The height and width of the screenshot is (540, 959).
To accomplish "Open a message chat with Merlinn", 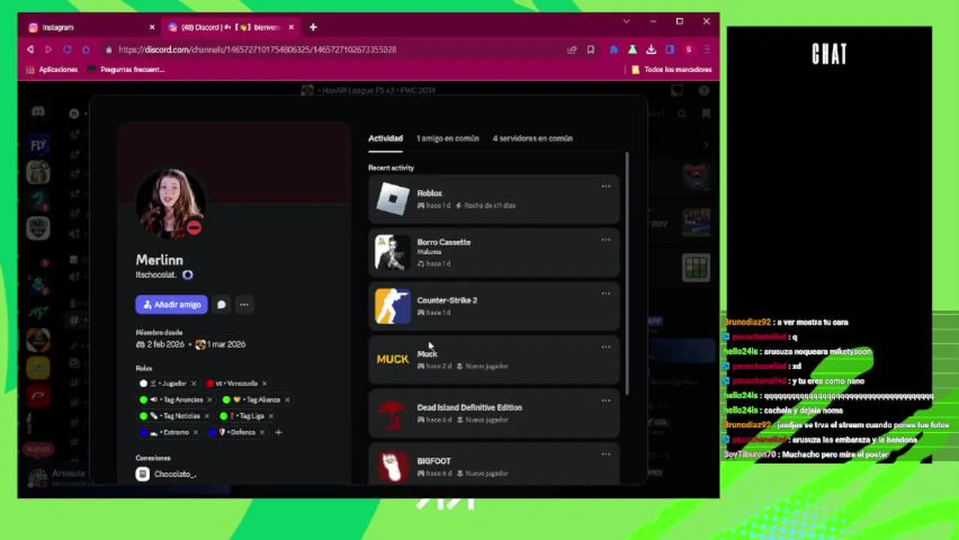I will point(221,304).
